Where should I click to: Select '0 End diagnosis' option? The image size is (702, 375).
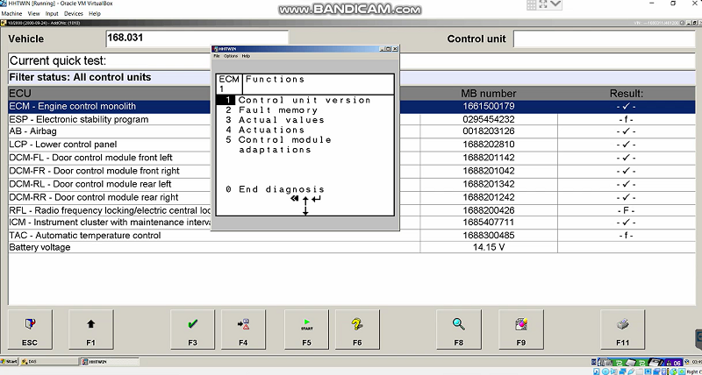coord(275,189)
